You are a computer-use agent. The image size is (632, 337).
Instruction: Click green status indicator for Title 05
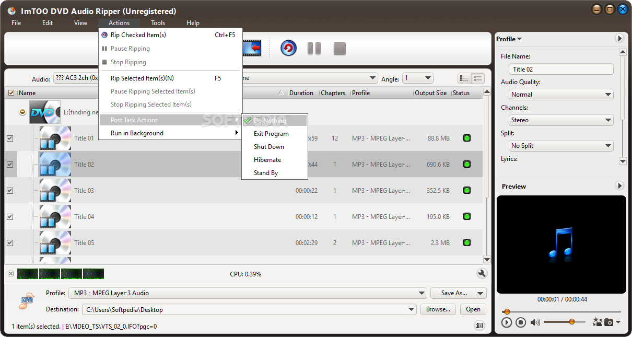click(x=466, y=243)
